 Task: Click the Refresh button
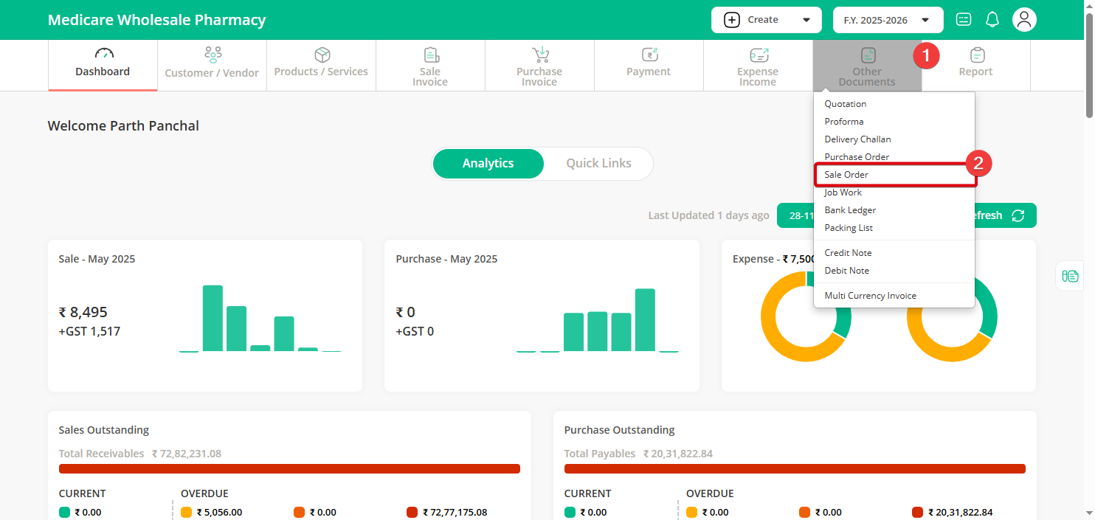click(1000, 215)
